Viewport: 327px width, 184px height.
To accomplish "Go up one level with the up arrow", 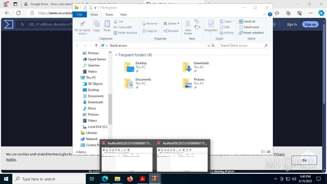I will click(96, 45).
